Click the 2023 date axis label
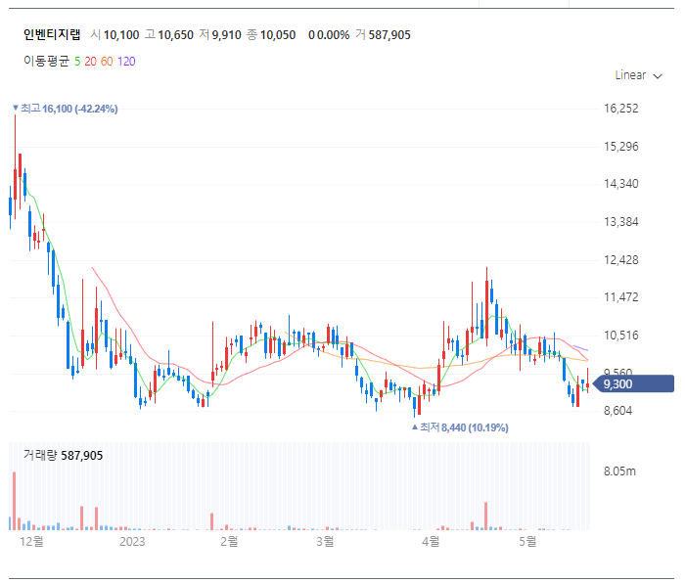686x583 pixels. (x=132, y=542)
